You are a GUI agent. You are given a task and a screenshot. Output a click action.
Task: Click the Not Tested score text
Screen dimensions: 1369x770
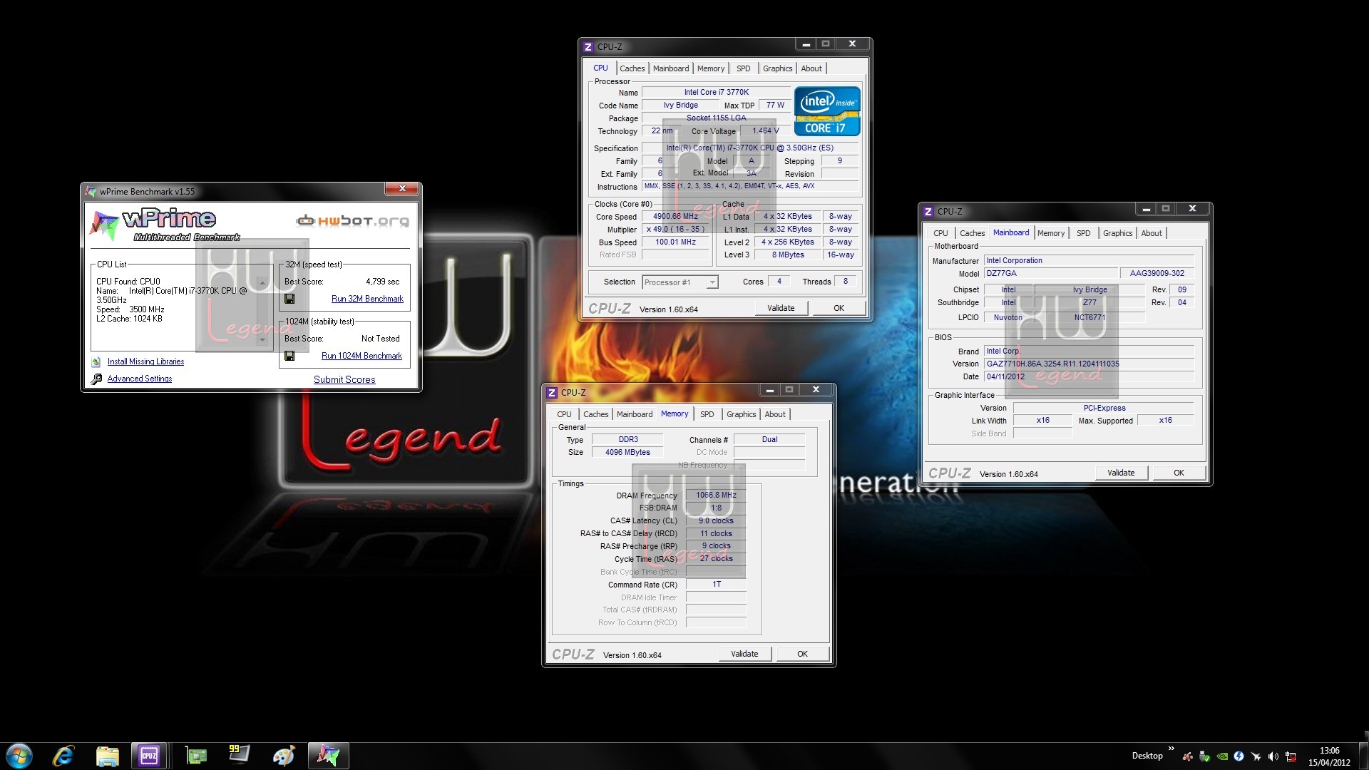[380, 339]
